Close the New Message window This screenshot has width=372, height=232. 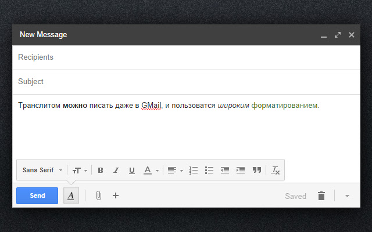(352, 35)
